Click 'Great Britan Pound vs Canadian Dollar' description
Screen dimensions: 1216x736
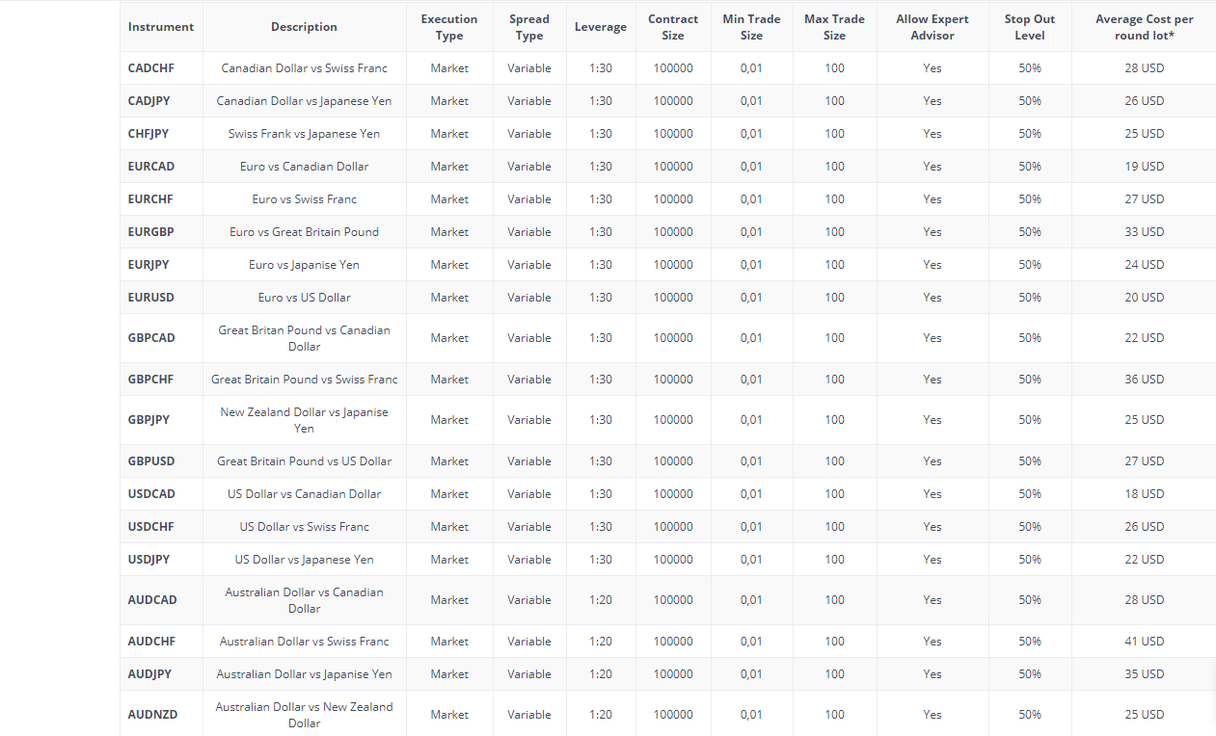point(305,338)
